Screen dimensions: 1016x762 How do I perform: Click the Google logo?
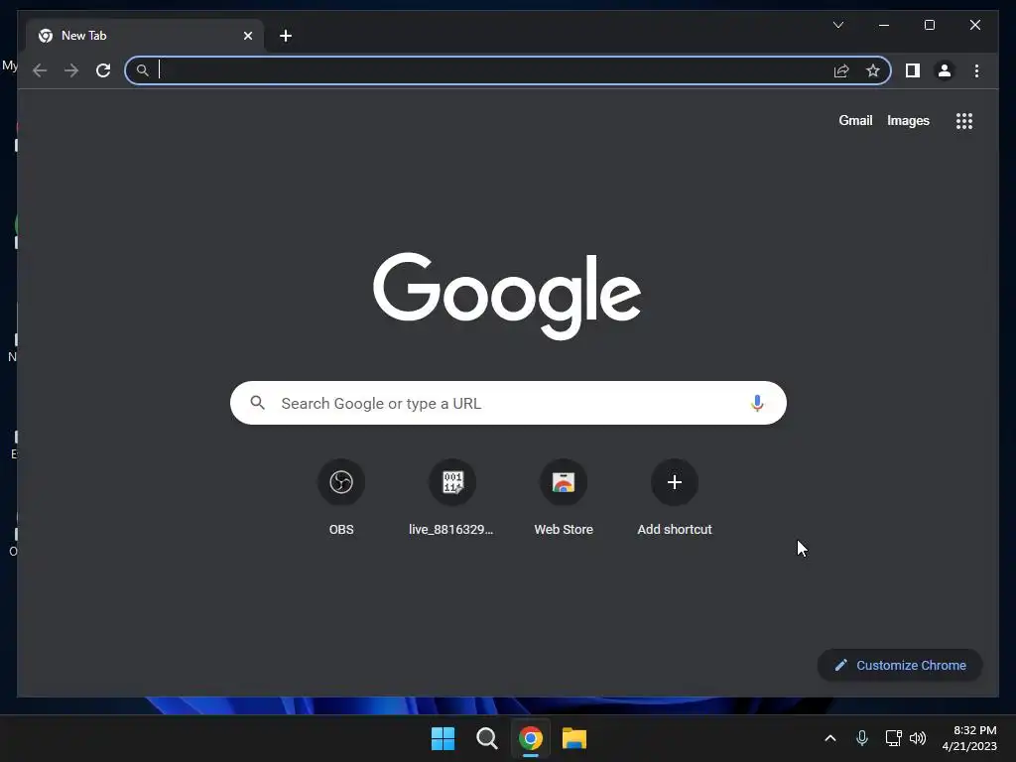(507, 296)
